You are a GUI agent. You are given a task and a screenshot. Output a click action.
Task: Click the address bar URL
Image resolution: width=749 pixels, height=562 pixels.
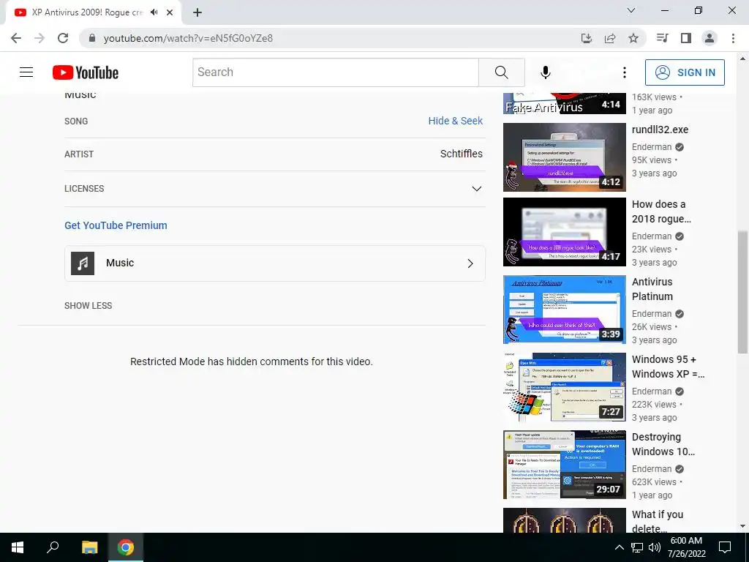pyautogui.click(x=188, y=38)
